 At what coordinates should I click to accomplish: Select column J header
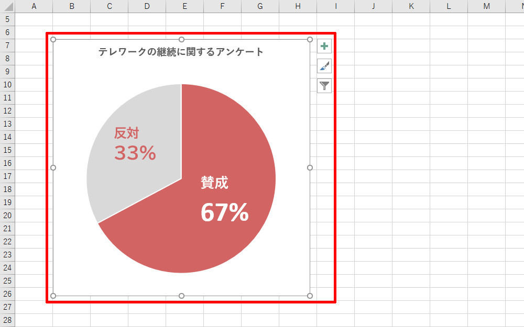(374, 6)
